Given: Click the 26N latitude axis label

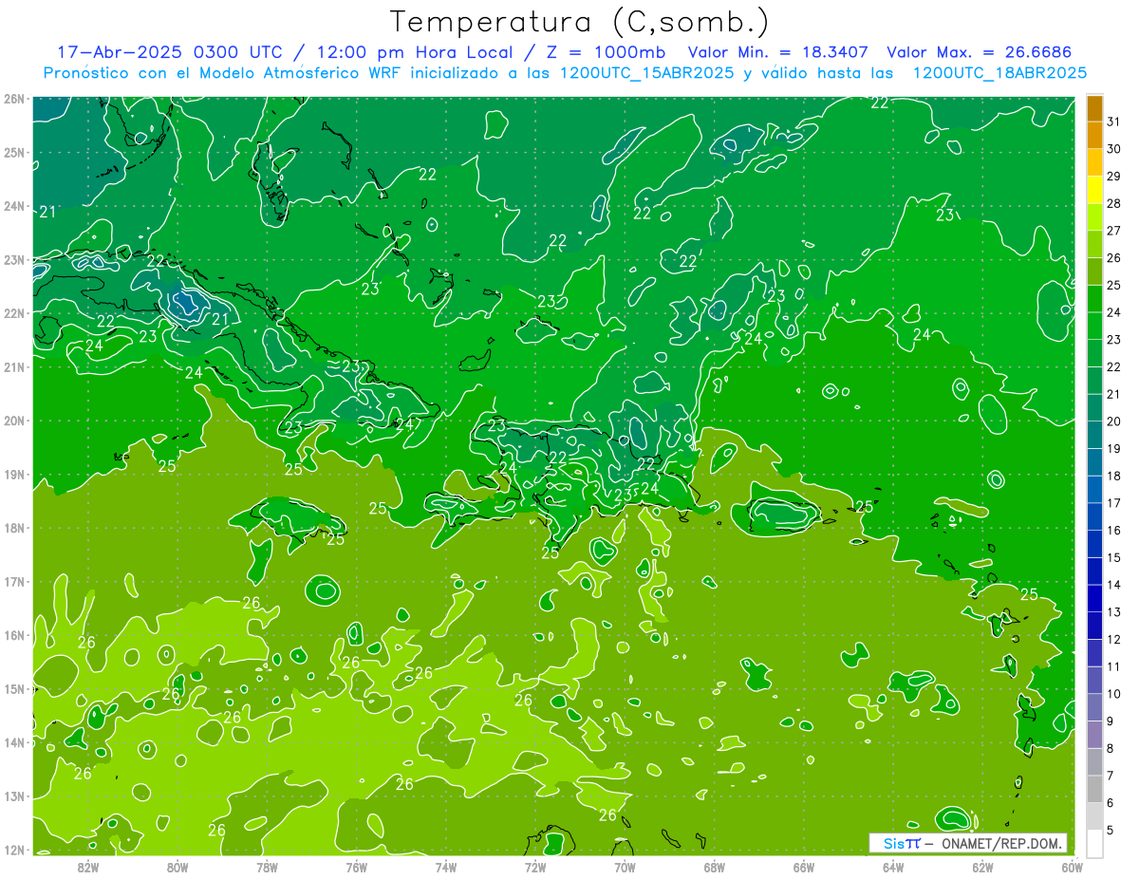Looking at the screenshot, I should point(14,99).
